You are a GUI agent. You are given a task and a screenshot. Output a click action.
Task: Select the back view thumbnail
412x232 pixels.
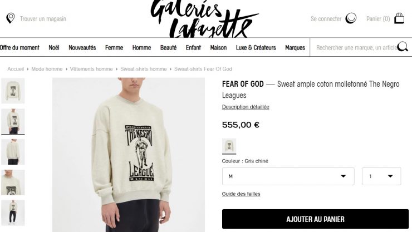13,152
